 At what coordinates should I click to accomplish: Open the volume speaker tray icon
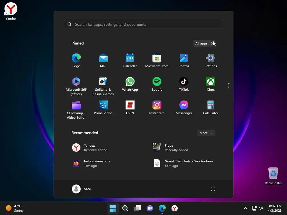pos(261,208)
